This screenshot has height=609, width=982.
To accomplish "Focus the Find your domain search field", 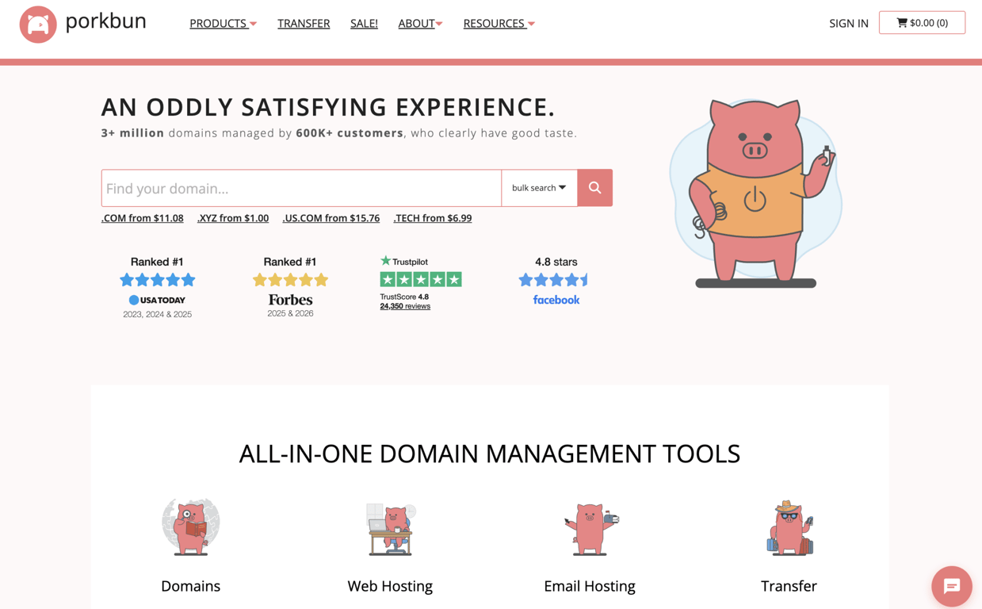I will (301, 188).
